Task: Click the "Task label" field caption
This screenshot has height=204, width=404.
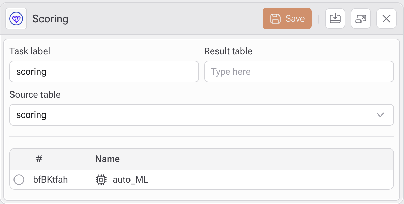Action: pos(30,51)
